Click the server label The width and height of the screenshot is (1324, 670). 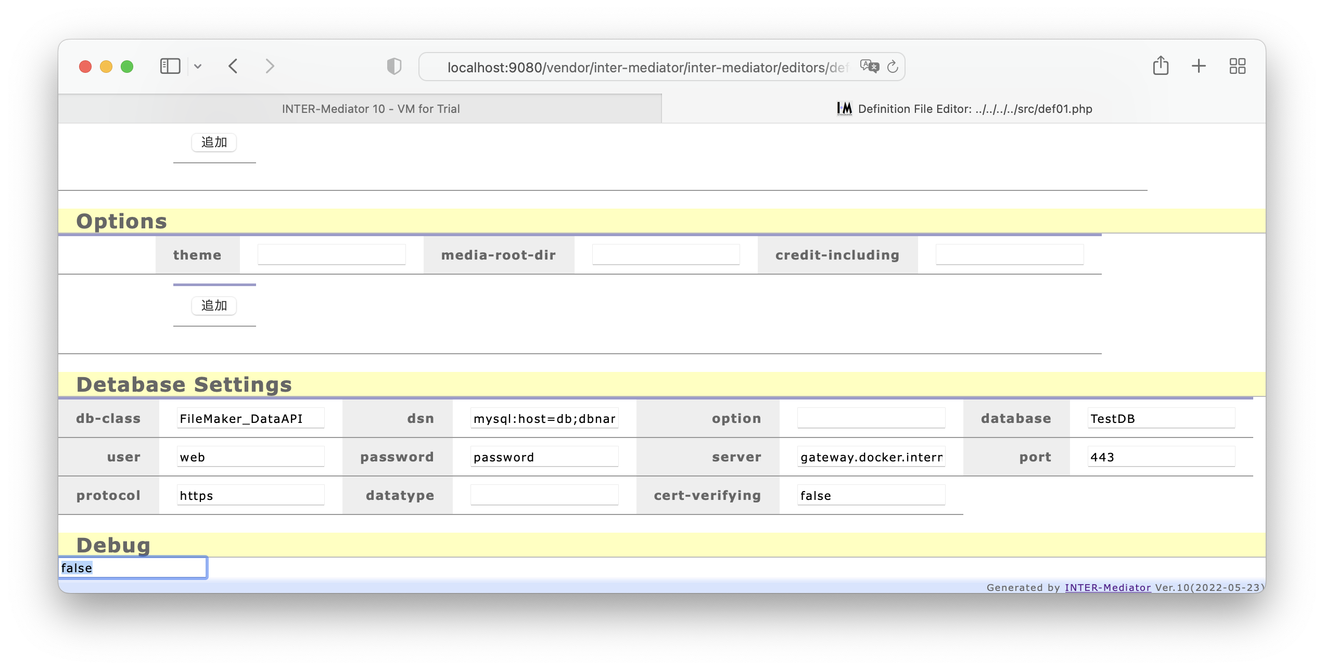point(736,457)
